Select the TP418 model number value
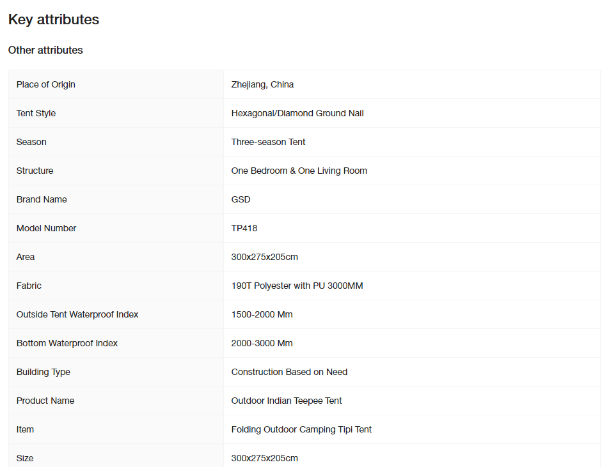Screen dimensions: 609x467 244,228
